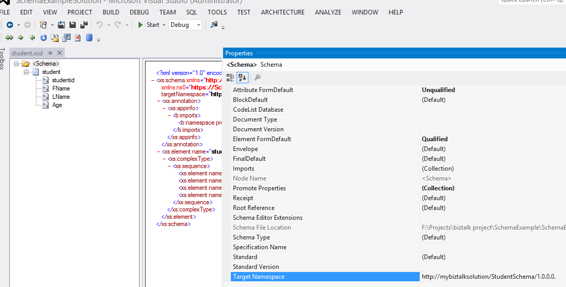Click the Properties panel title bar
This screenshot has width=566, height=287.
pos(394,53)
